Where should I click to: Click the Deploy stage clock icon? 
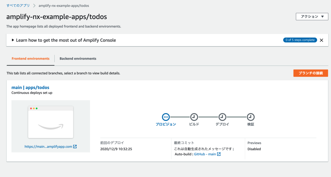[x=222, y=117]
